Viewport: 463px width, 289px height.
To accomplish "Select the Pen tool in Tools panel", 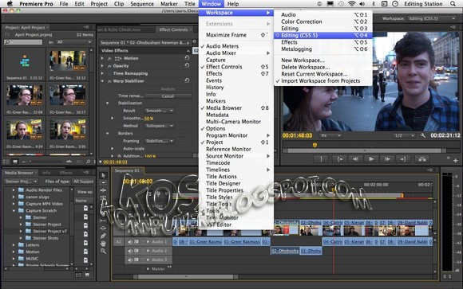I will 103,236.
